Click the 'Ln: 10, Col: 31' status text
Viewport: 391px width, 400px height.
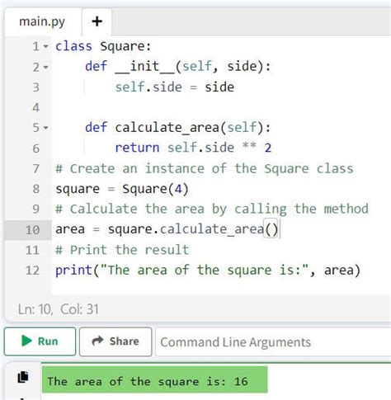tap(59, 309)
